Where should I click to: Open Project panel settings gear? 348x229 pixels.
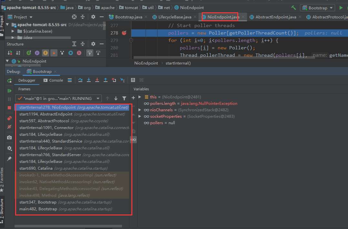coord(93,17)
